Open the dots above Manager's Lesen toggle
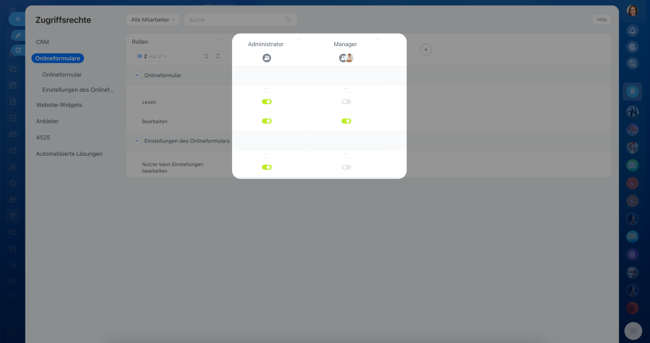 346,89
